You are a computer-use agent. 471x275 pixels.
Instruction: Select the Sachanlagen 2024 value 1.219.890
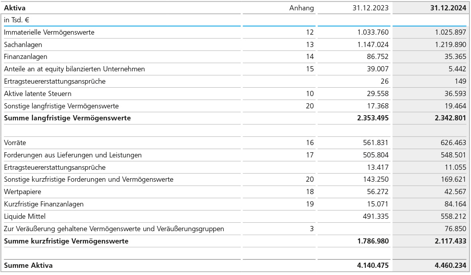click(451, 45)
